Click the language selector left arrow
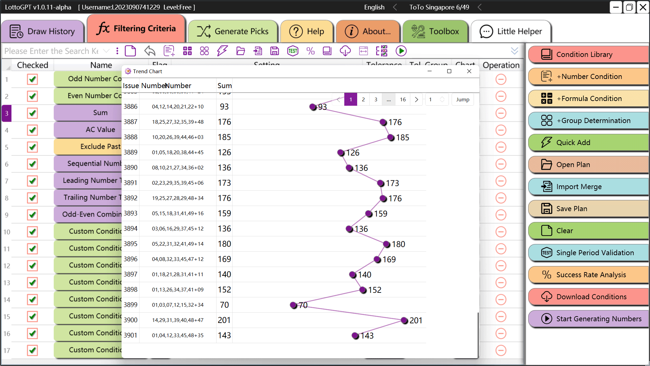This screenshot has width=650, height=366. (x=395, y=7)
